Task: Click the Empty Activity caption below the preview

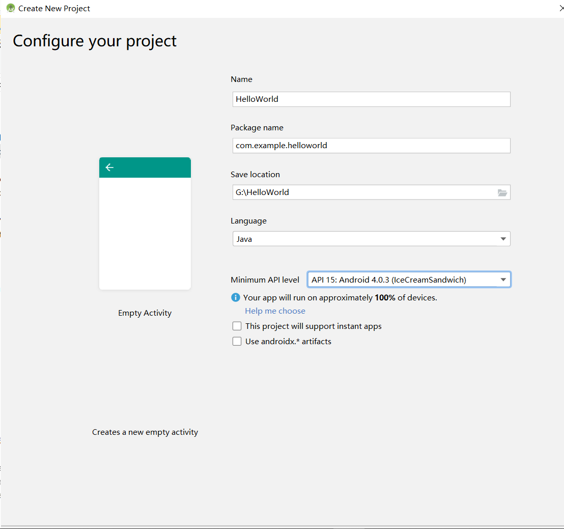Action: coord(145,313)
